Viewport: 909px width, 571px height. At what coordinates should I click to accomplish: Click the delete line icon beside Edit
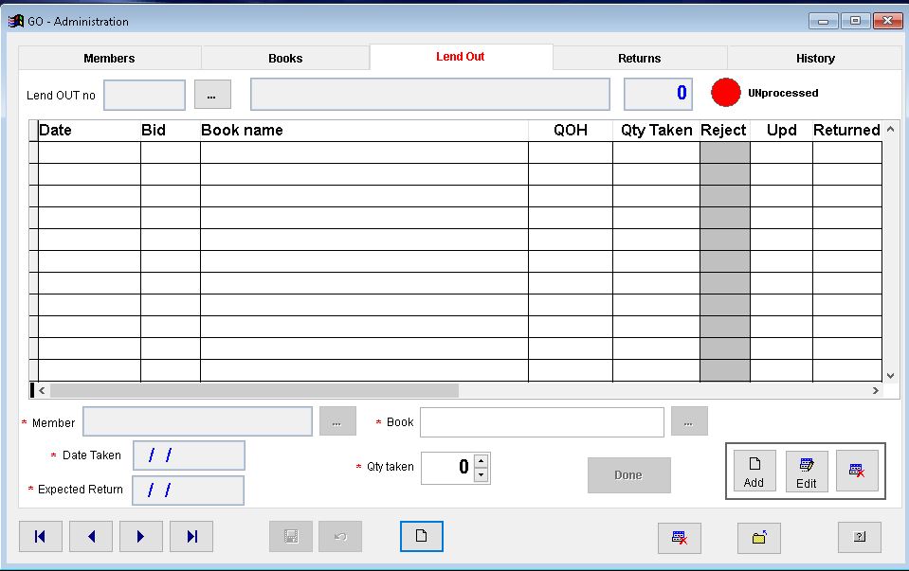tap(857, 471)
